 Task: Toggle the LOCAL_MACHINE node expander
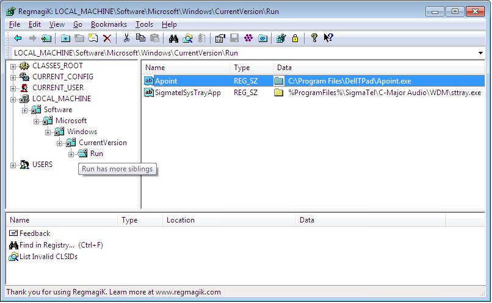[13, 99]
